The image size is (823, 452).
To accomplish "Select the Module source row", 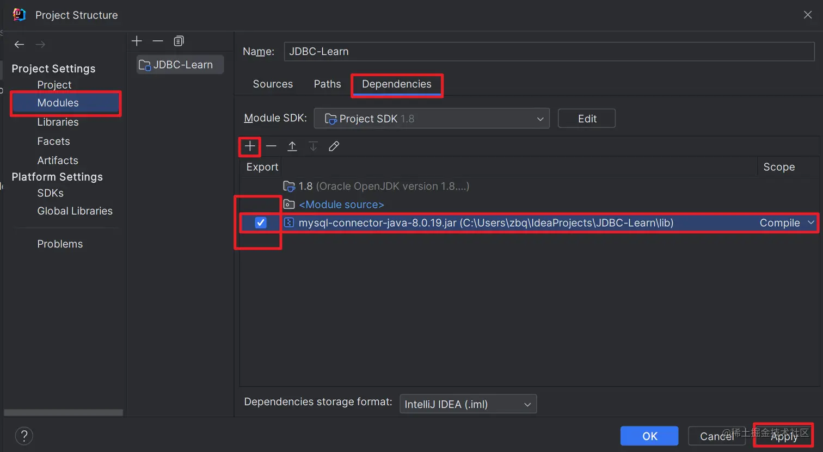I will [x=529, y=205].
